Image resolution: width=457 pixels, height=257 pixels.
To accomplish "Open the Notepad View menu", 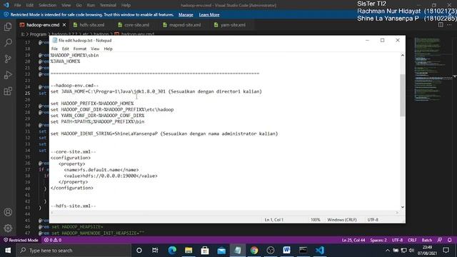I will click(95, 49).
